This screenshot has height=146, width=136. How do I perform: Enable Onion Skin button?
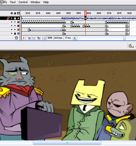pyautogui.click(x=29, y=38)
